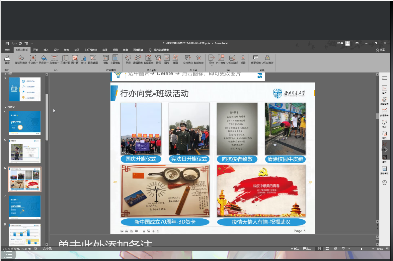Toggle the 备注 notes pane in status bar
This screenshot has width=393, height=261.
pyautogui.click(x=295, y=249)
